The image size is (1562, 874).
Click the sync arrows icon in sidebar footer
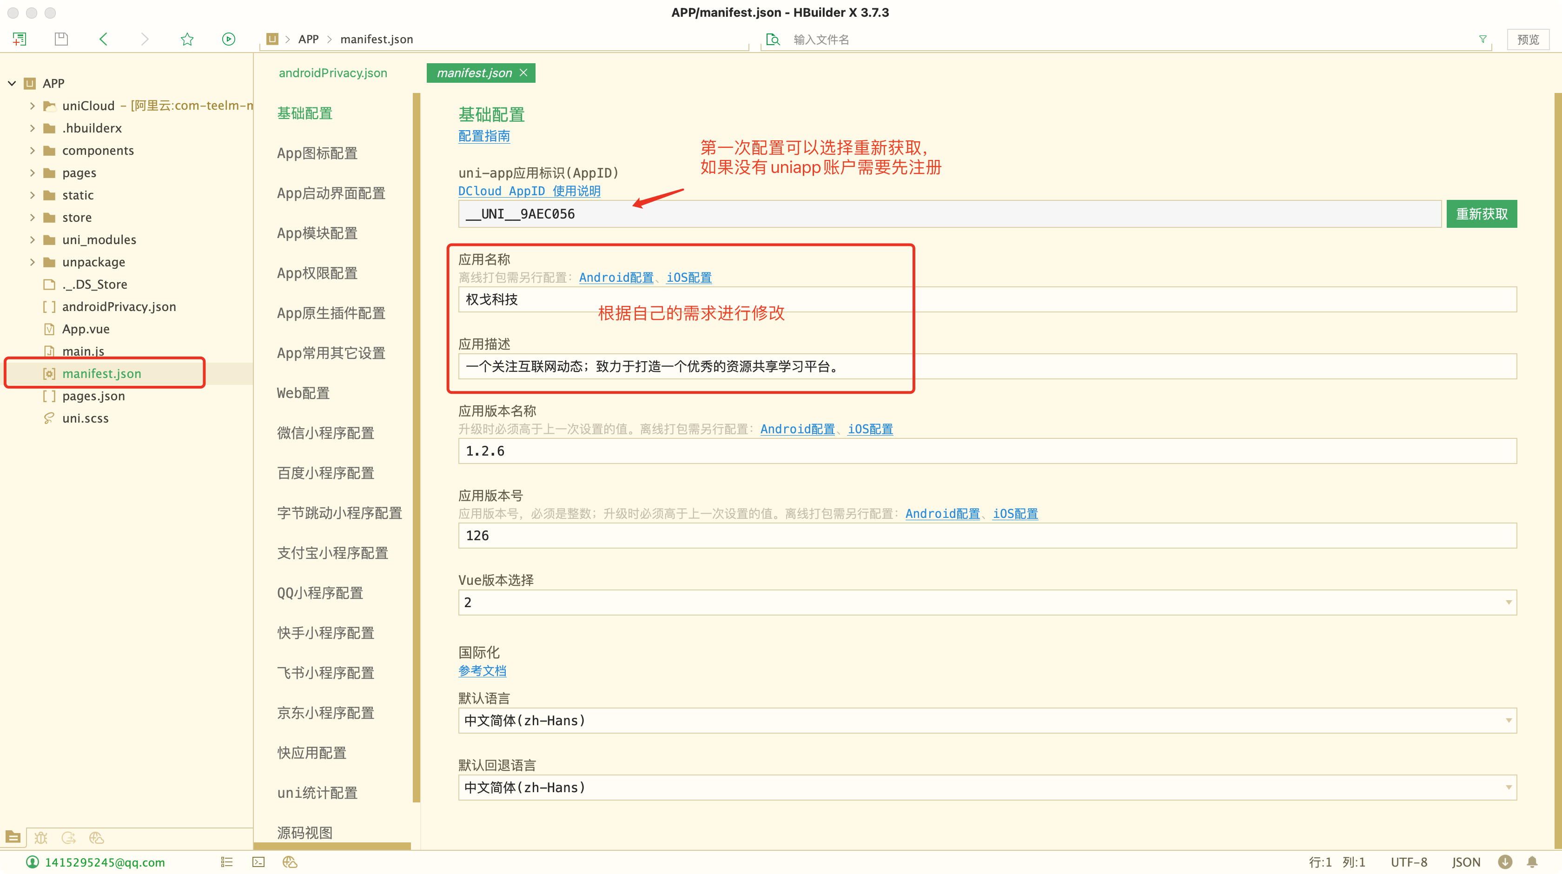68,838
